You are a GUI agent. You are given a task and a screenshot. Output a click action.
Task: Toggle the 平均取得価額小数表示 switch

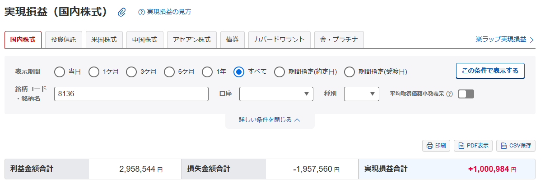466,94
